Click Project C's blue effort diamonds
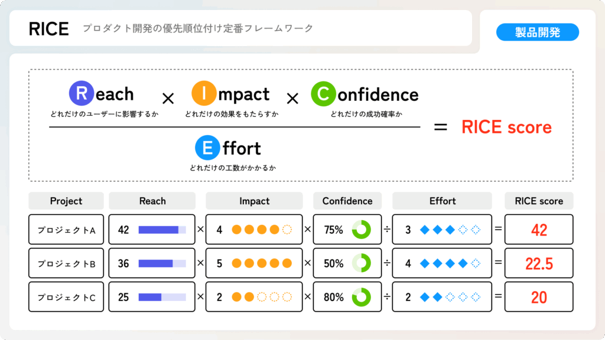605x340 pixels. click(x=450, y=297)
